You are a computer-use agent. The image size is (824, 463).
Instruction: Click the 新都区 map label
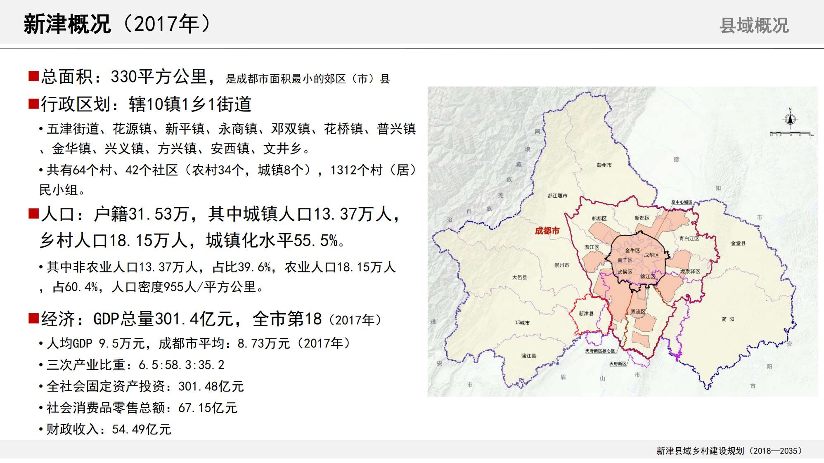[642, 218]
